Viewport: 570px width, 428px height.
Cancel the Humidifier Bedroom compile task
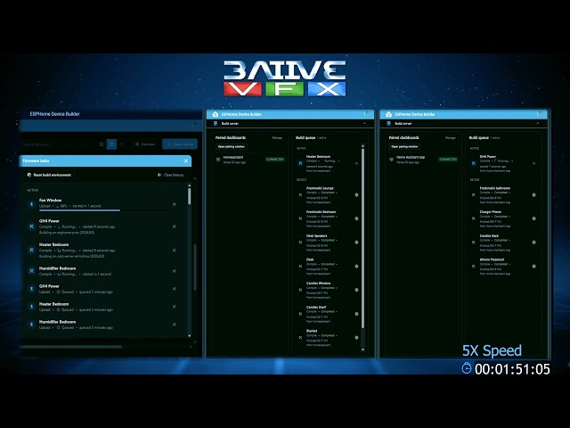tap(175, 271)
